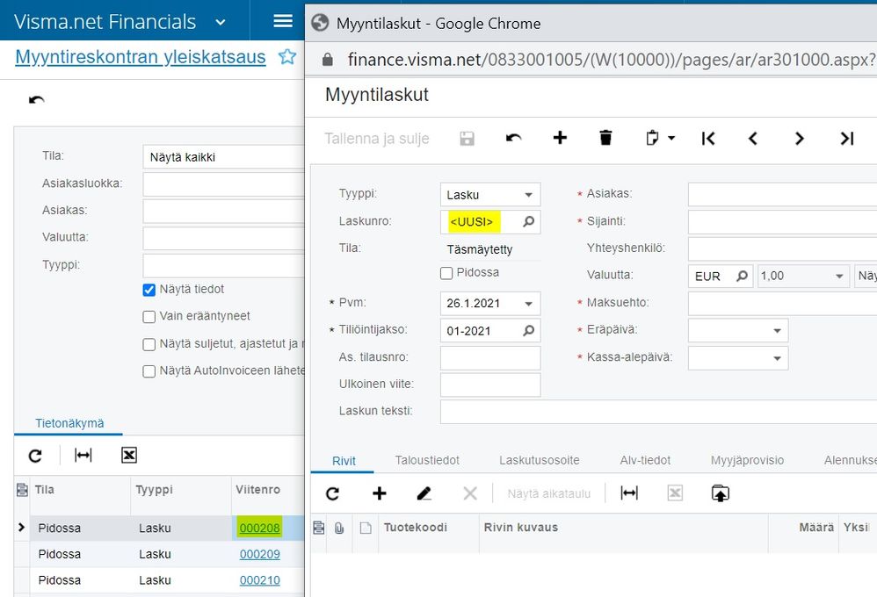Switch to Taloustiedot tab
Screen dimensions: 877x597
(427, 460)
